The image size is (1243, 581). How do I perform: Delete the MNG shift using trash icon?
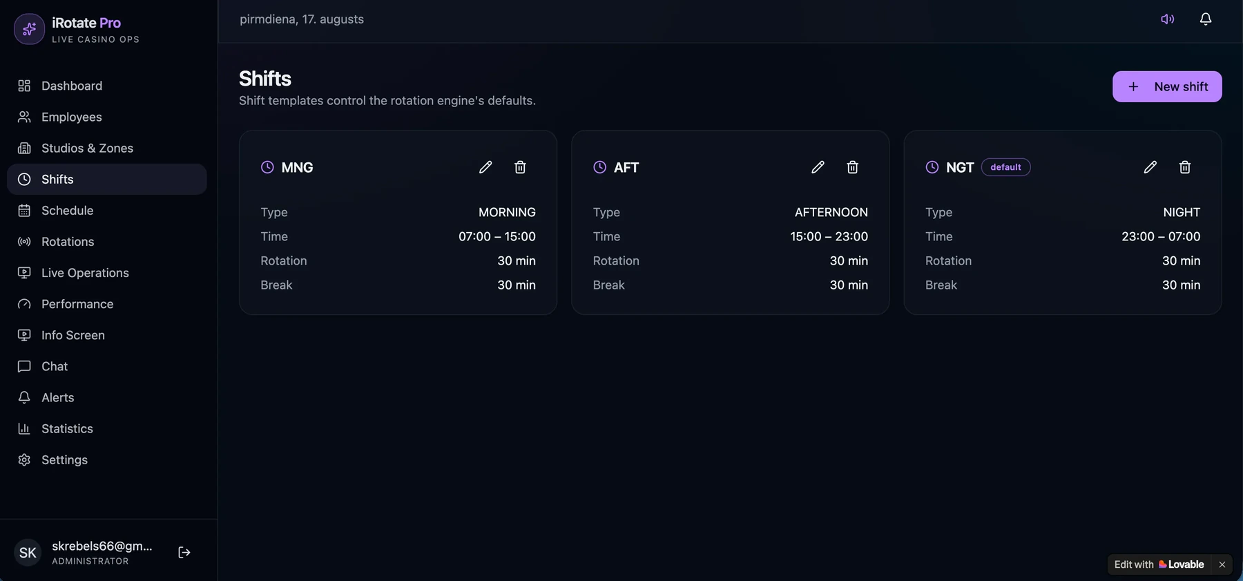[520, 167]
